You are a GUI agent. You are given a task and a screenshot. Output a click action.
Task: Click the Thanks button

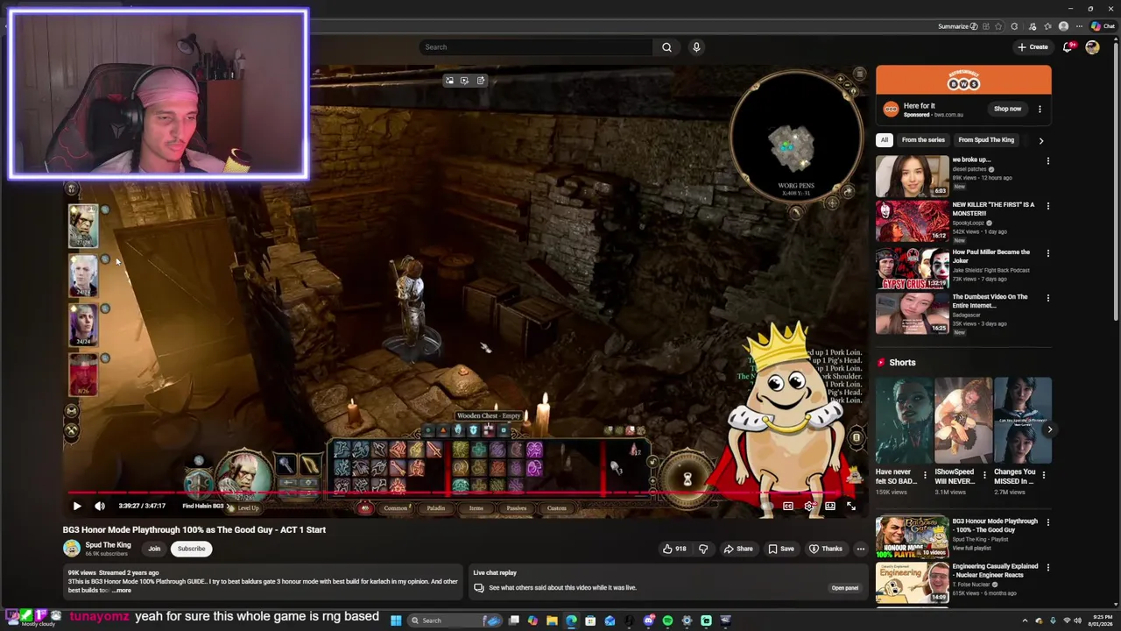click(825, 549)
